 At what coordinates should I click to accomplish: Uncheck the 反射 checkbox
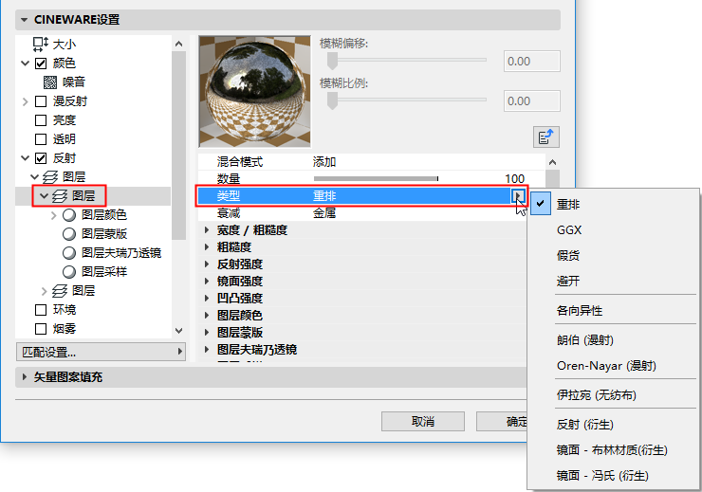[x=41, y=158]
